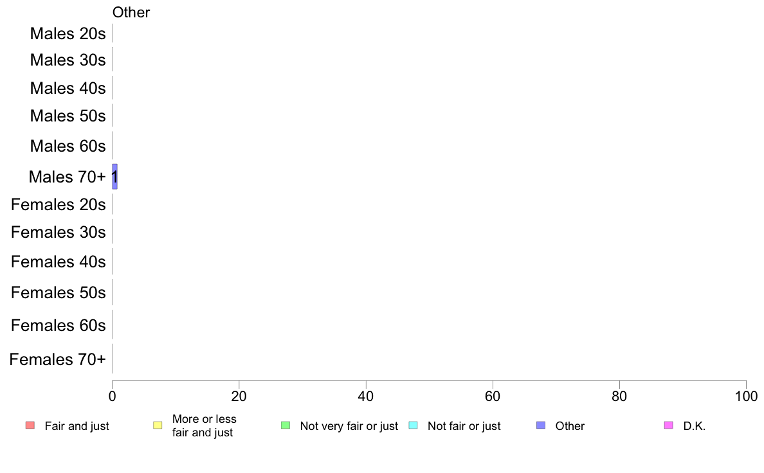Click the D.K. legend label
Viewport: 764px width, 473px height.
[695, 426]
